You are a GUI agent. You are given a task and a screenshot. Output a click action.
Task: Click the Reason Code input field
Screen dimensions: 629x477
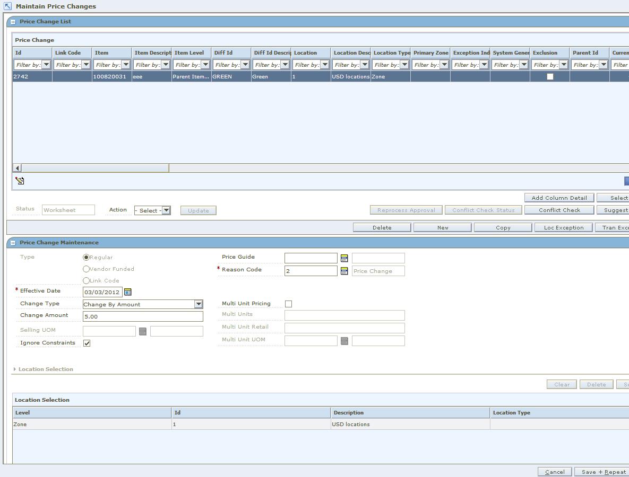coord(311,271)
